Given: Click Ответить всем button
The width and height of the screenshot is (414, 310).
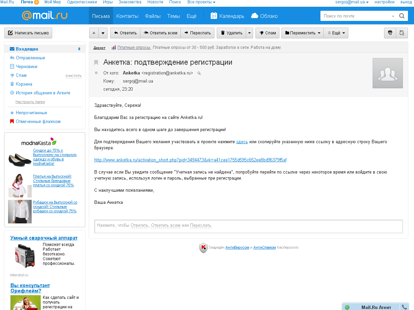Looking at the screenshot, I should click(160, 33).
